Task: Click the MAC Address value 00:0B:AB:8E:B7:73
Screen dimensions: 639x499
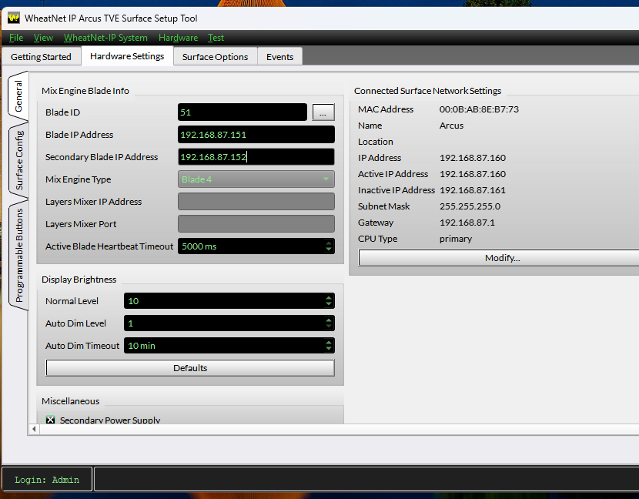Action: click(x=479, y=109)
